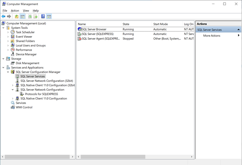Collapse the SQL Server Services actions section
This screenshot has height=165, width=242.
(238, 30)
